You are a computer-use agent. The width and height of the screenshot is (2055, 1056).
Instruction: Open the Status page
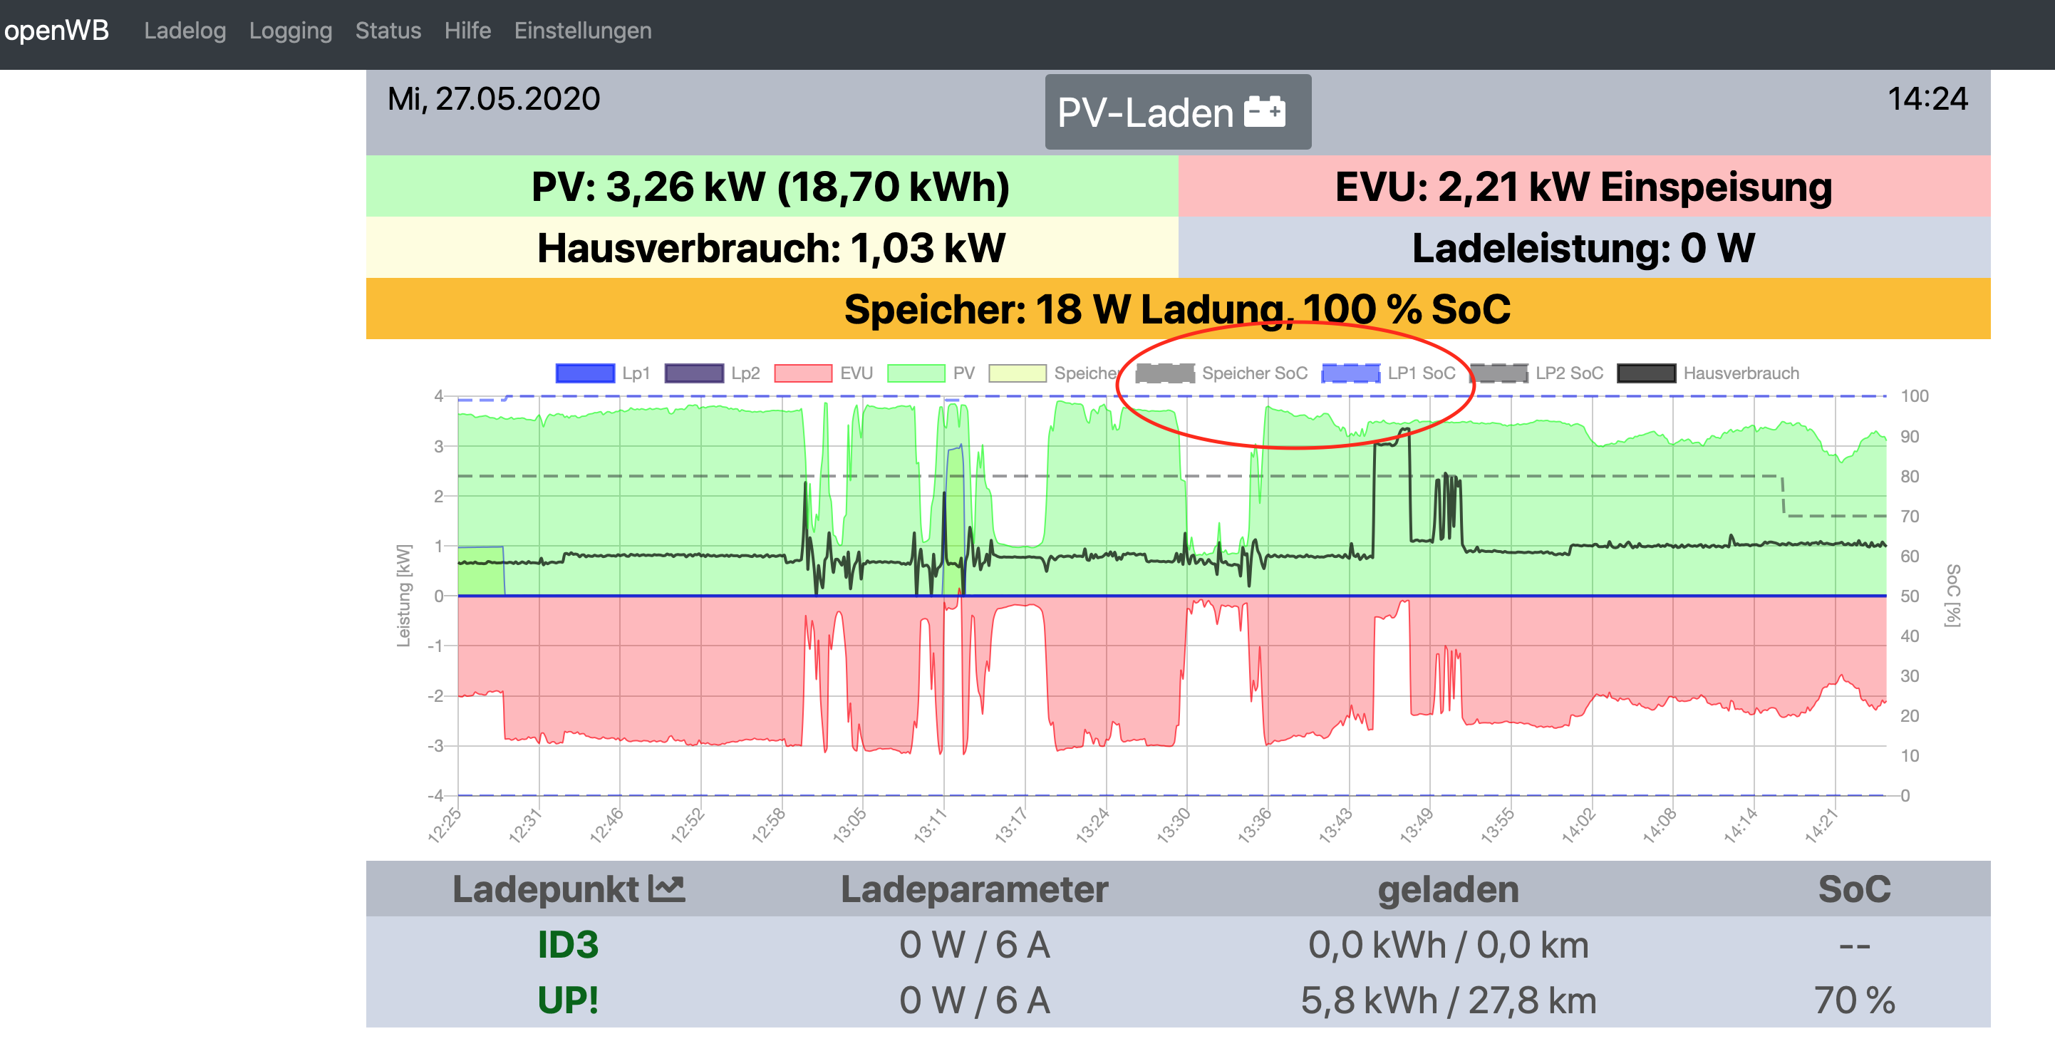coord(388,31)
